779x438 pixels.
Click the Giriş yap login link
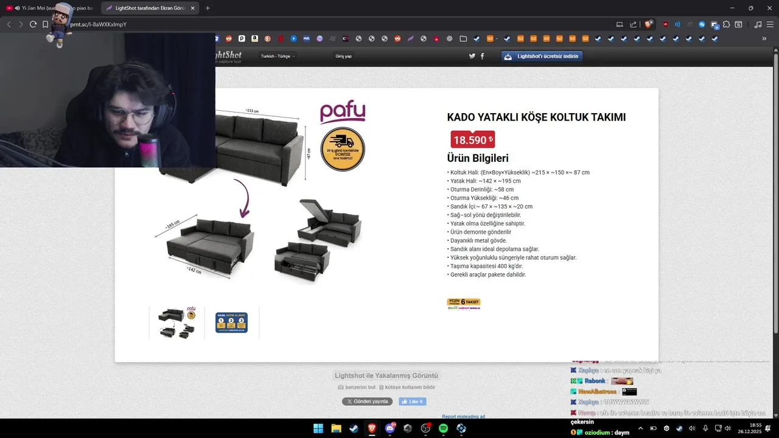click(343, 56)
